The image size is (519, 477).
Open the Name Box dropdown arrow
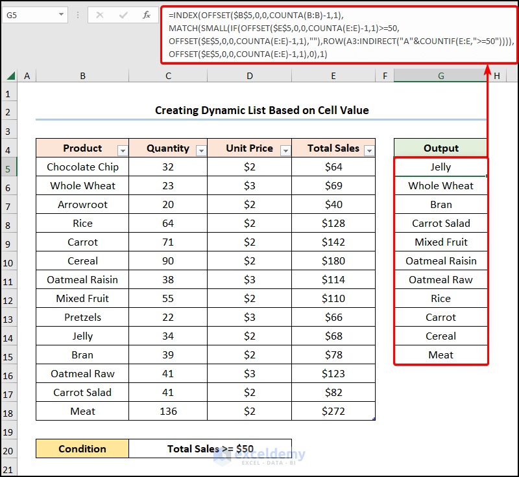tap(61, 14)
